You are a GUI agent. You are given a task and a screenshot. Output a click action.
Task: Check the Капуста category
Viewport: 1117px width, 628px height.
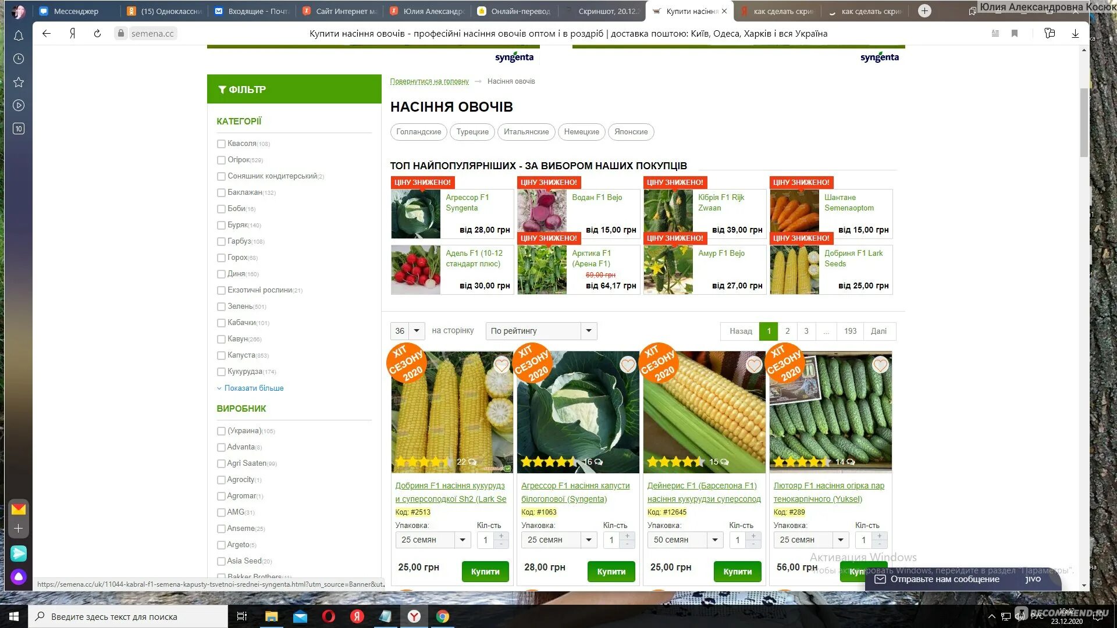(221, 355)
